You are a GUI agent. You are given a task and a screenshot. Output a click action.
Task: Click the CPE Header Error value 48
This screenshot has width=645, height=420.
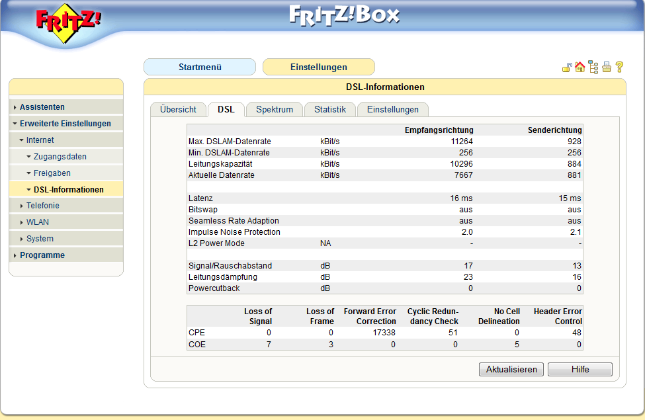pyautogui.click(x=577, y=333)
